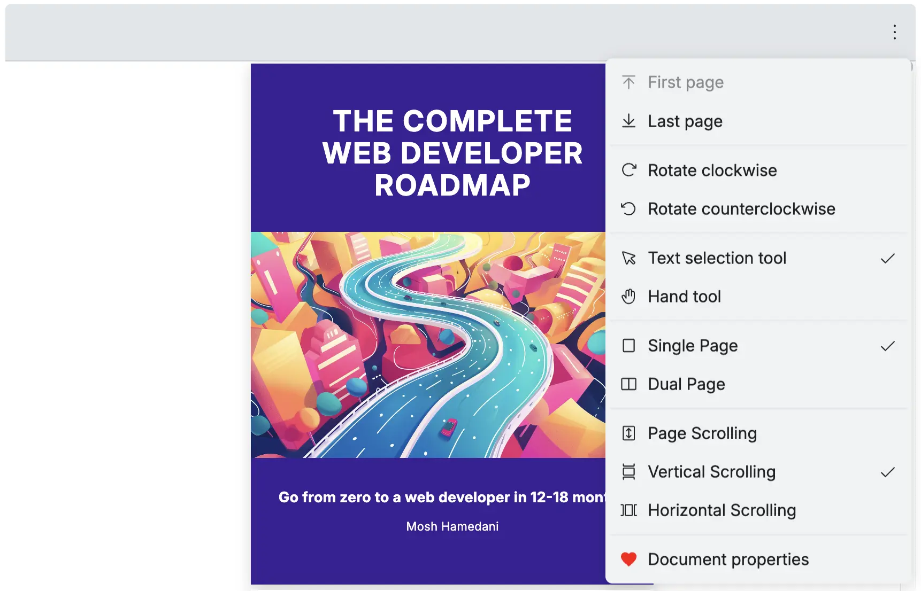
Task: Click the Rotate counterclockwise arrow icon
Action: pyautogui.click(x=629, y=208)
